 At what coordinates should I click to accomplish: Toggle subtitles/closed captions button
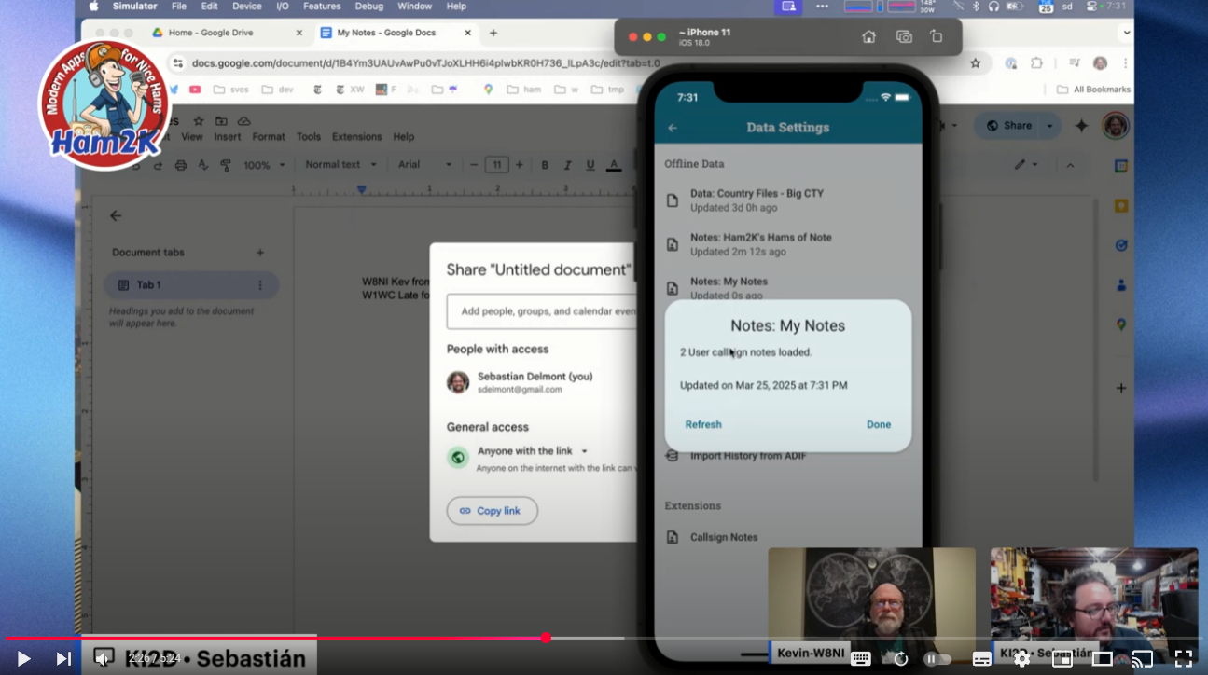[x=981, y=659]
